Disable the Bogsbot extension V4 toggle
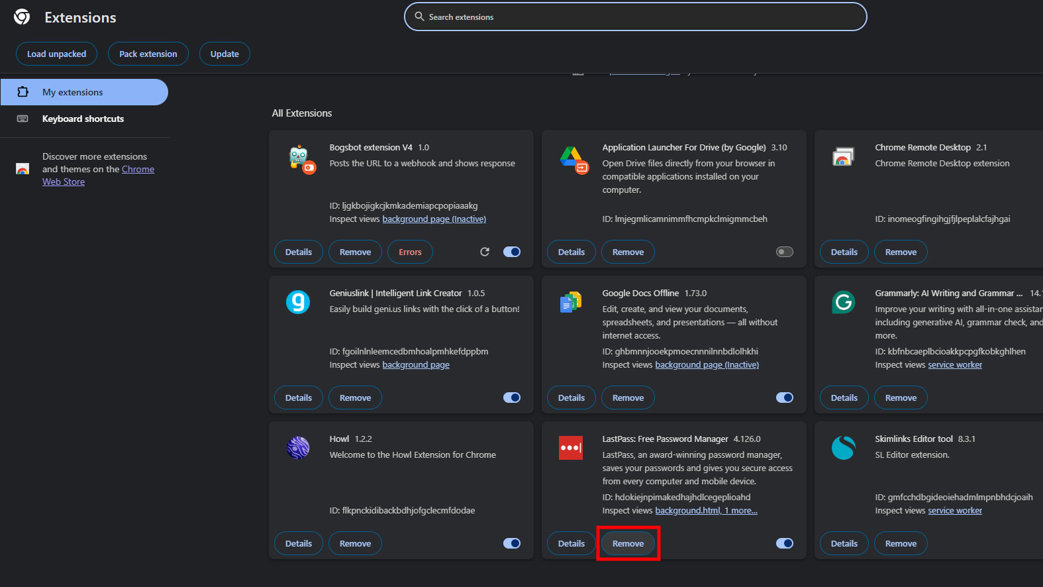Image resolution: width=1043 pixels, height=587 pixels. (512, 252)
